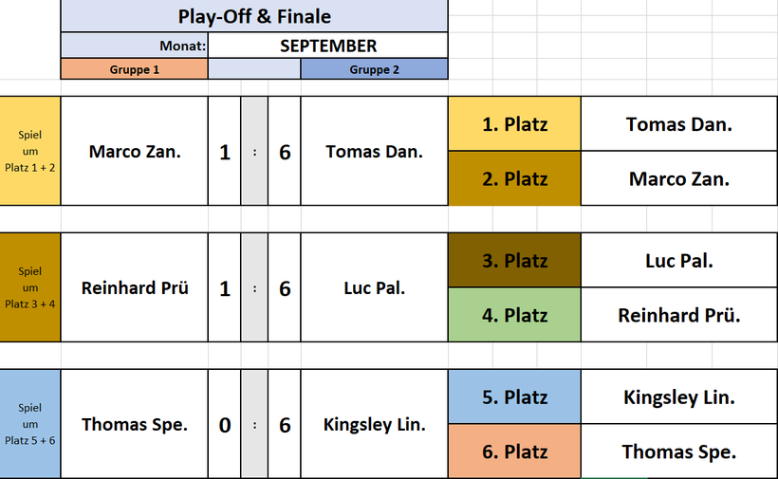Select the yellow "1. Platz" cell
This screenshot has height=479, width=778.
514,124
